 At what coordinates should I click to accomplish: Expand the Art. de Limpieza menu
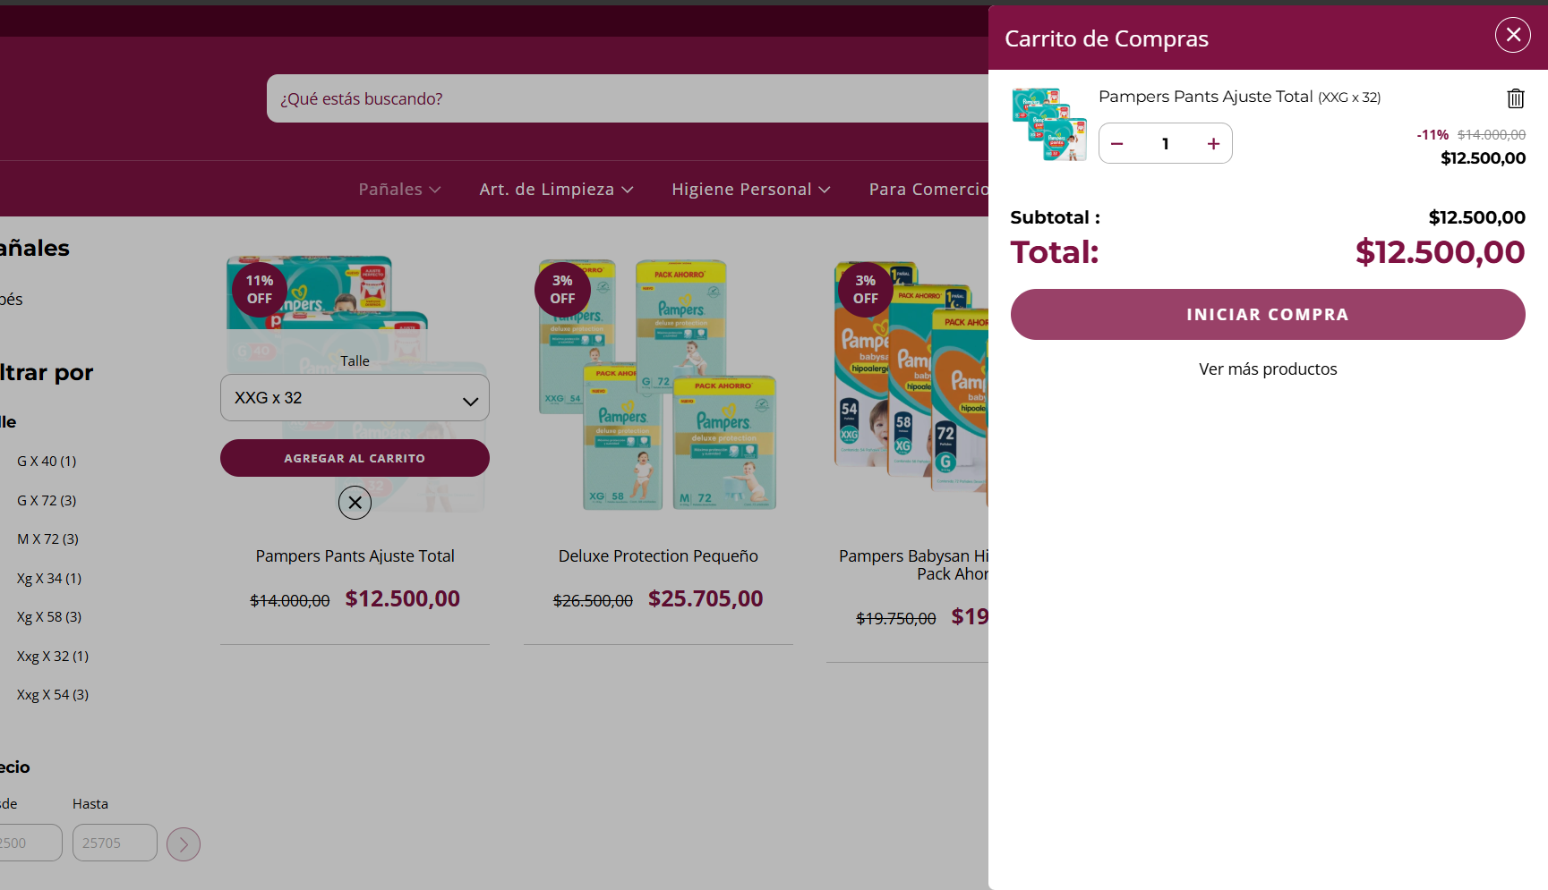(556, 190)
